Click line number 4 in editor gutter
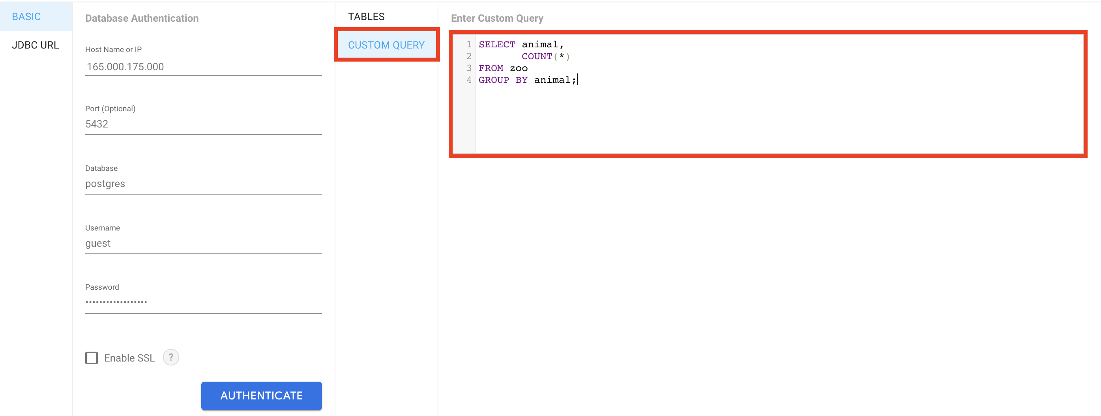 pos(468,80)
